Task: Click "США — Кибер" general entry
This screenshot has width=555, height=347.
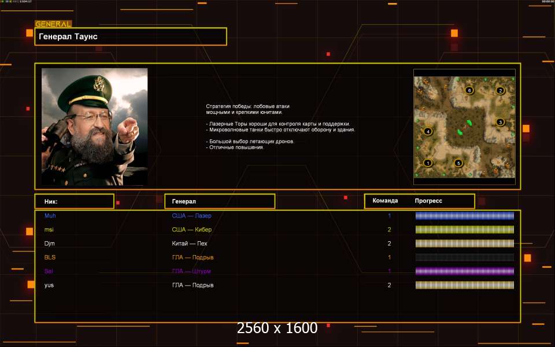Action: 192,230
